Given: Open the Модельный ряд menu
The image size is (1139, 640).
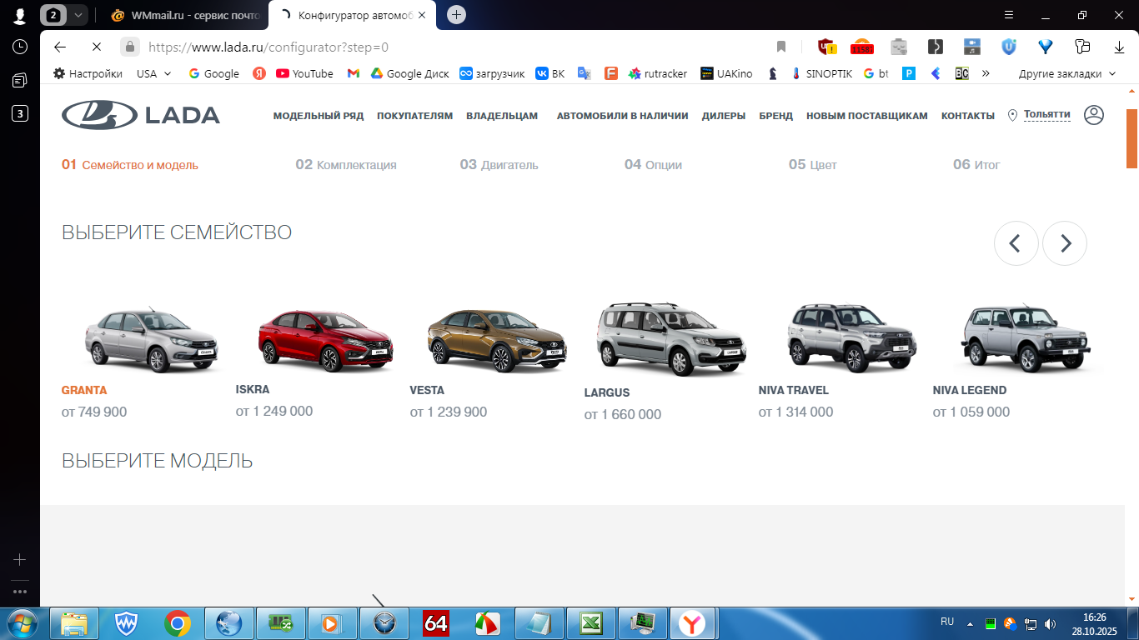Looking at the screenshot, I should tap(319, 116).
